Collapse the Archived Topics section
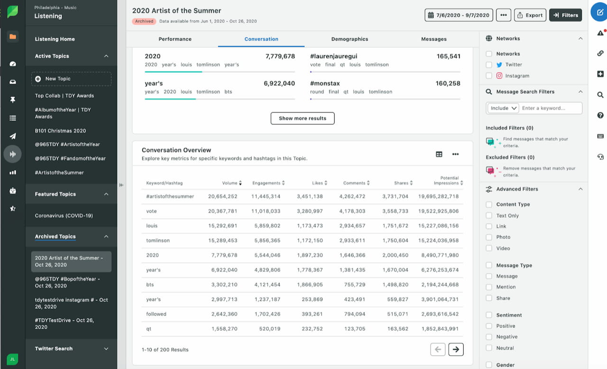This screenshot has width=607, height=369. point(105,236)
